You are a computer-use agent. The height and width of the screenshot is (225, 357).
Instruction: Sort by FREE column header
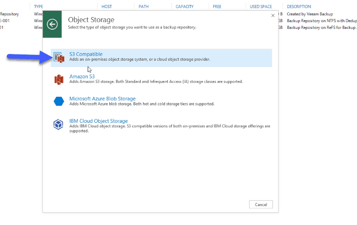coord(217,7)
